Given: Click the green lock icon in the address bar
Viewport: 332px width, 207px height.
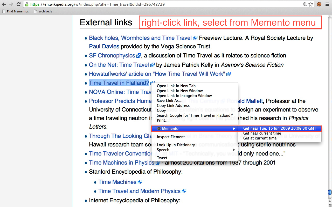Looking at the screenshot, I should click(x=26, y=4).
